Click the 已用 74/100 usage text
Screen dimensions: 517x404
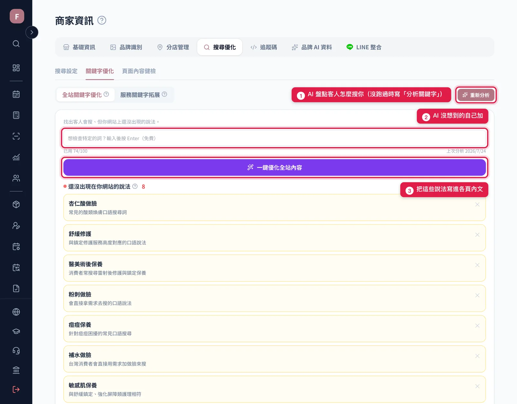pos(75,151)
